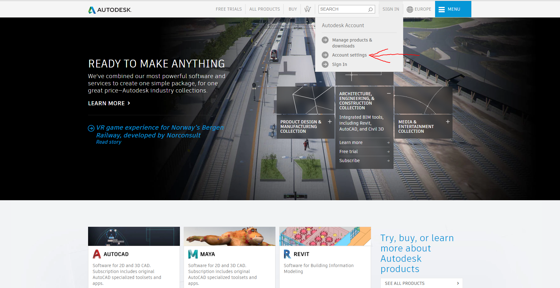Click the Product Design collection wireframe image
This screenshot has height=288, width=560.
click(x=306, y=100)
